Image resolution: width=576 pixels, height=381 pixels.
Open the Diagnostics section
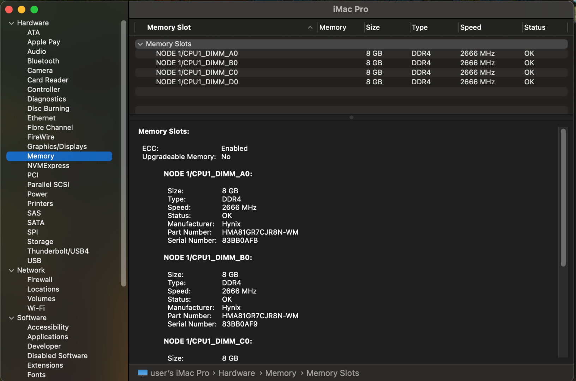pyautogui.click(x=47, y=99)
